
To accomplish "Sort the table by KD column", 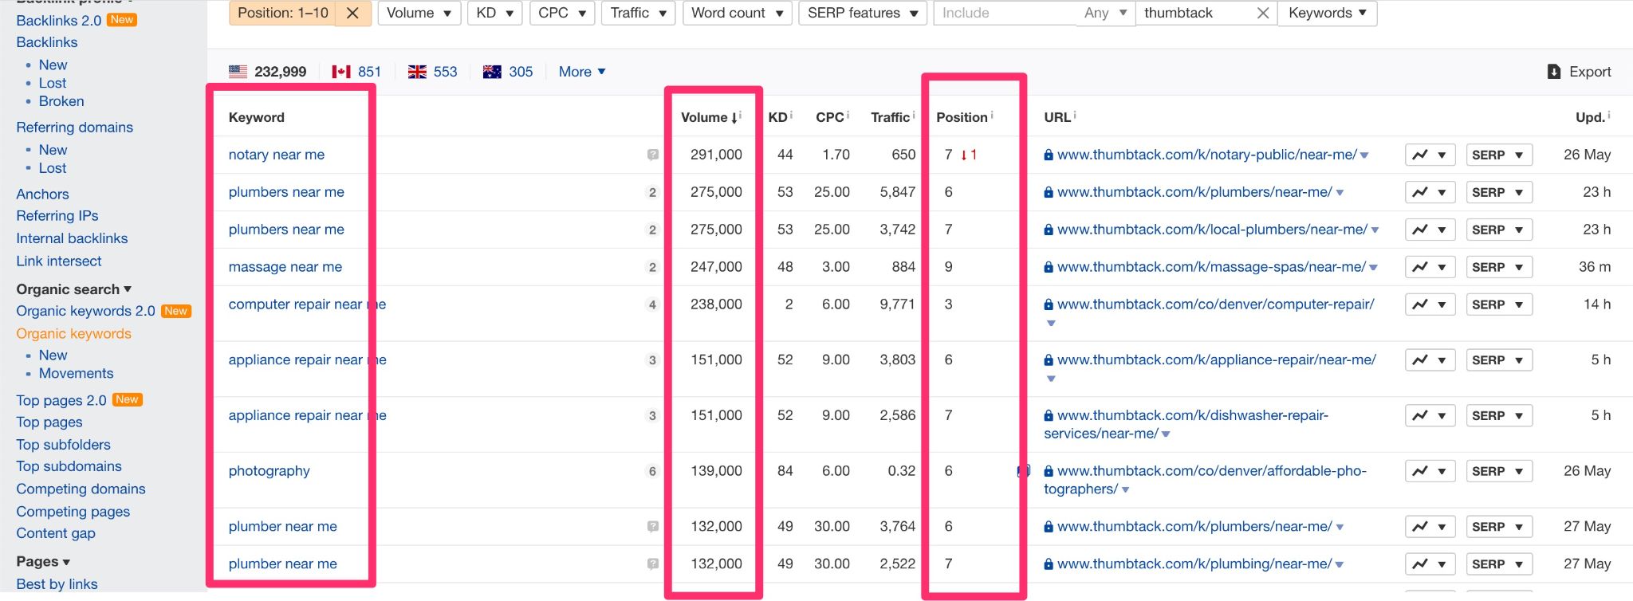I will pyautogui.click(x=777, y=117).
